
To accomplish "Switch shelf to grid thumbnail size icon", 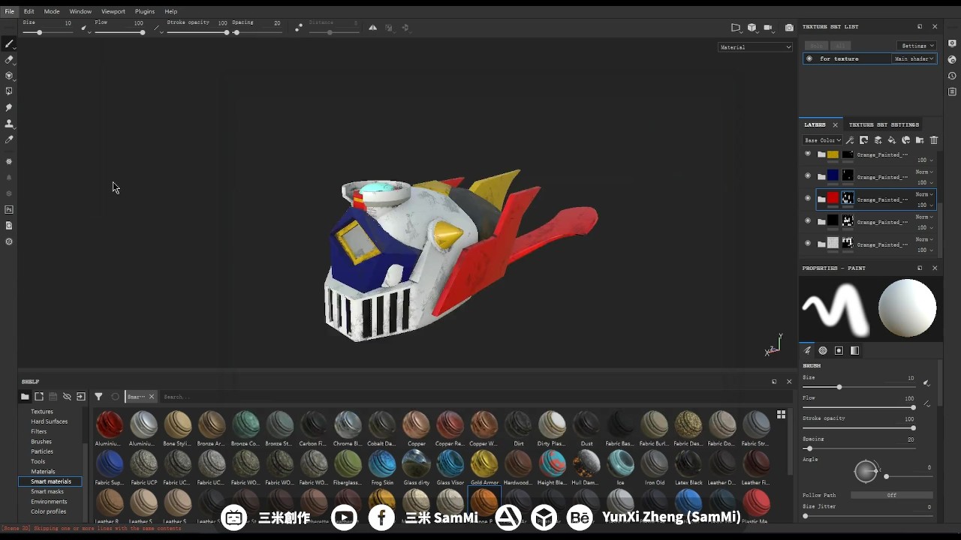I will [782, 414].
